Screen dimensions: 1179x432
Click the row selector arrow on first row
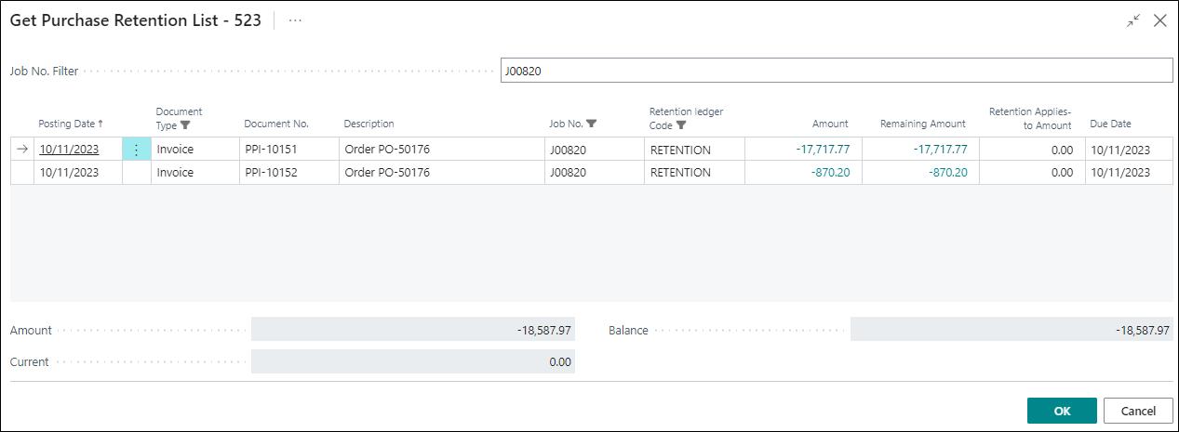(22, 150)
